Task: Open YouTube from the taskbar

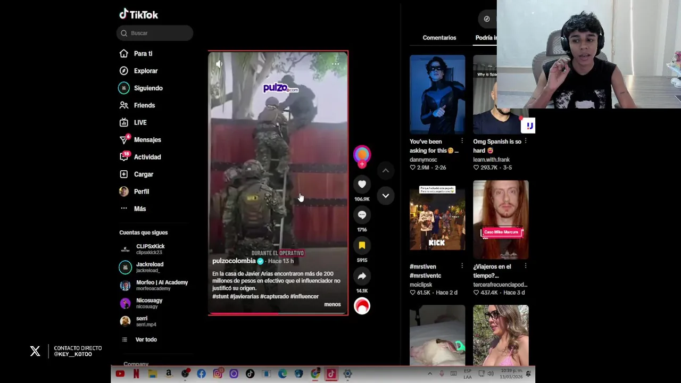Action: pyautogui.click(x=120, y=374)
